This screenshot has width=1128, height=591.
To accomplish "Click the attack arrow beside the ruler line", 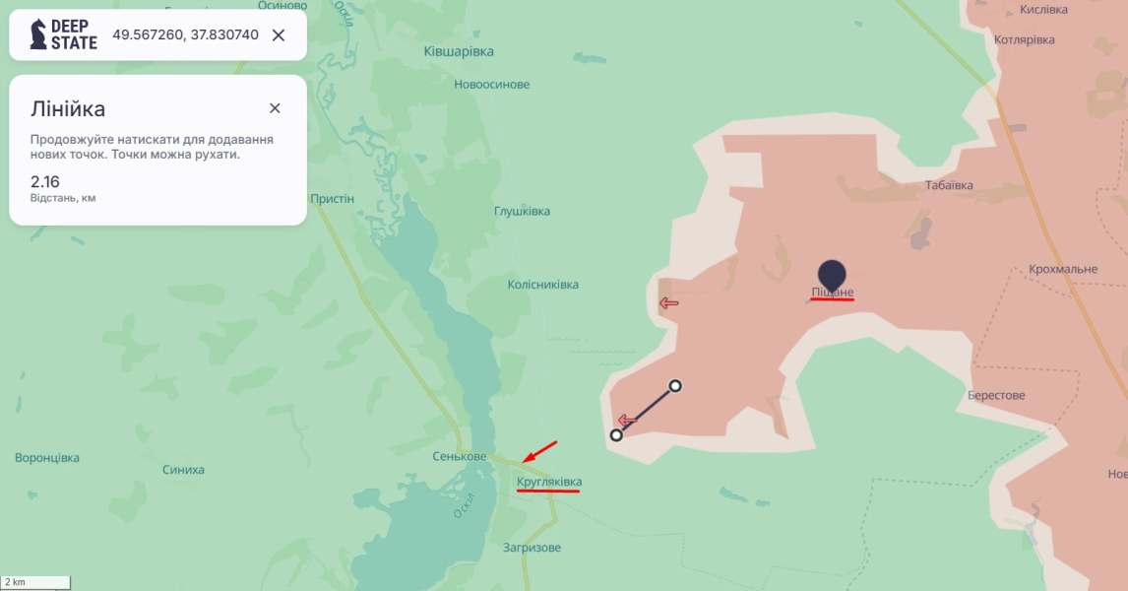I will (627, 421).
